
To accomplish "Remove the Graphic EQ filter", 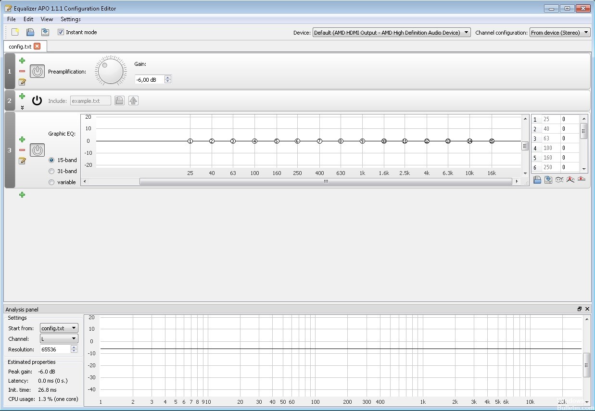I will tap(22, 150).
